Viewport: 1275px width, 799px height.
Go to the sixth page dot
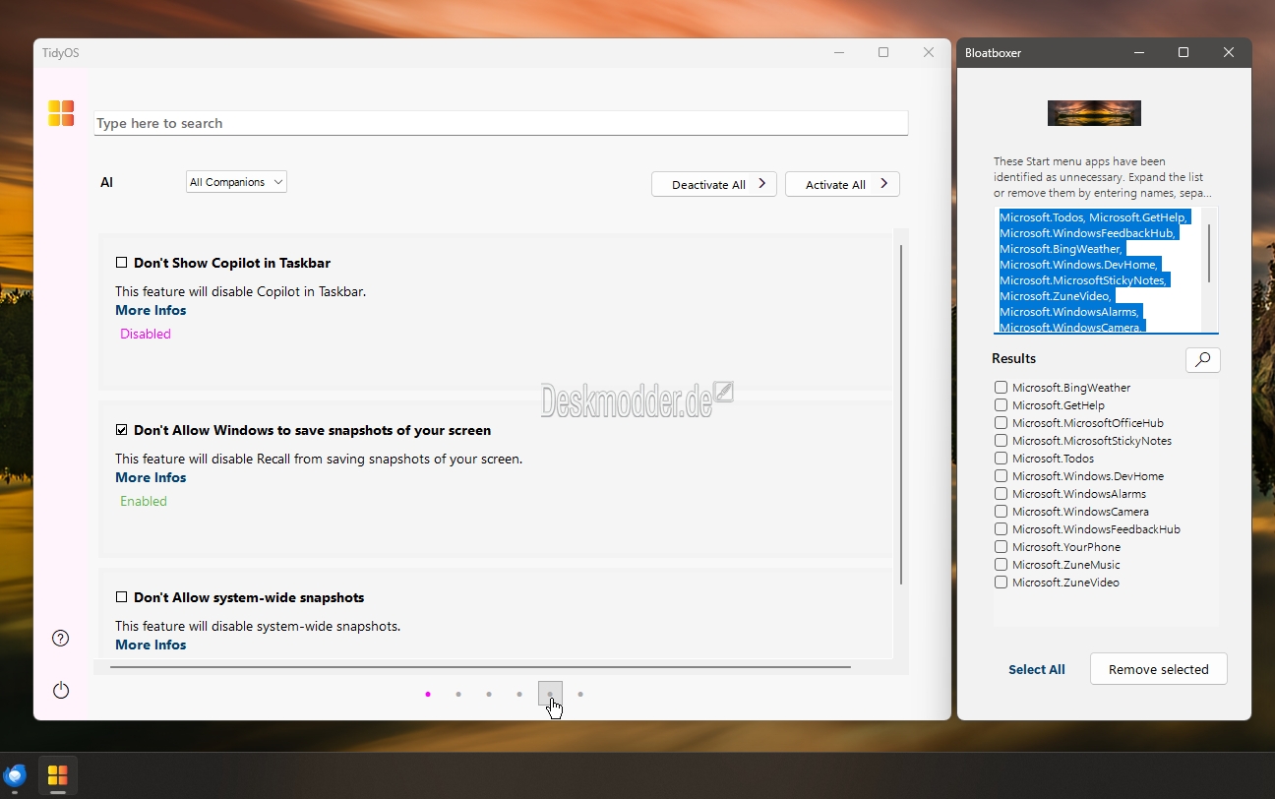click(580, 694)
